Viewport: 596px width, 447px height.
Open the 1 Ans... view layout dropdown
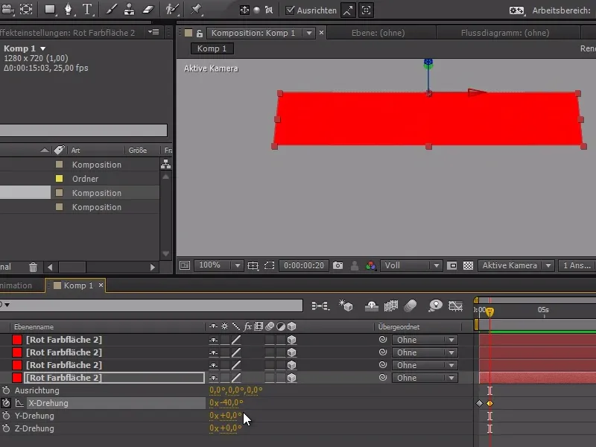coord(577,265)
